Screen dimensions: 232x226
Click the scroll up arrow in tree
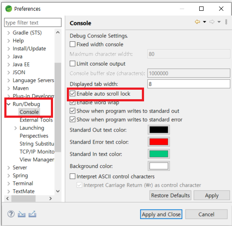coord(58,32)
